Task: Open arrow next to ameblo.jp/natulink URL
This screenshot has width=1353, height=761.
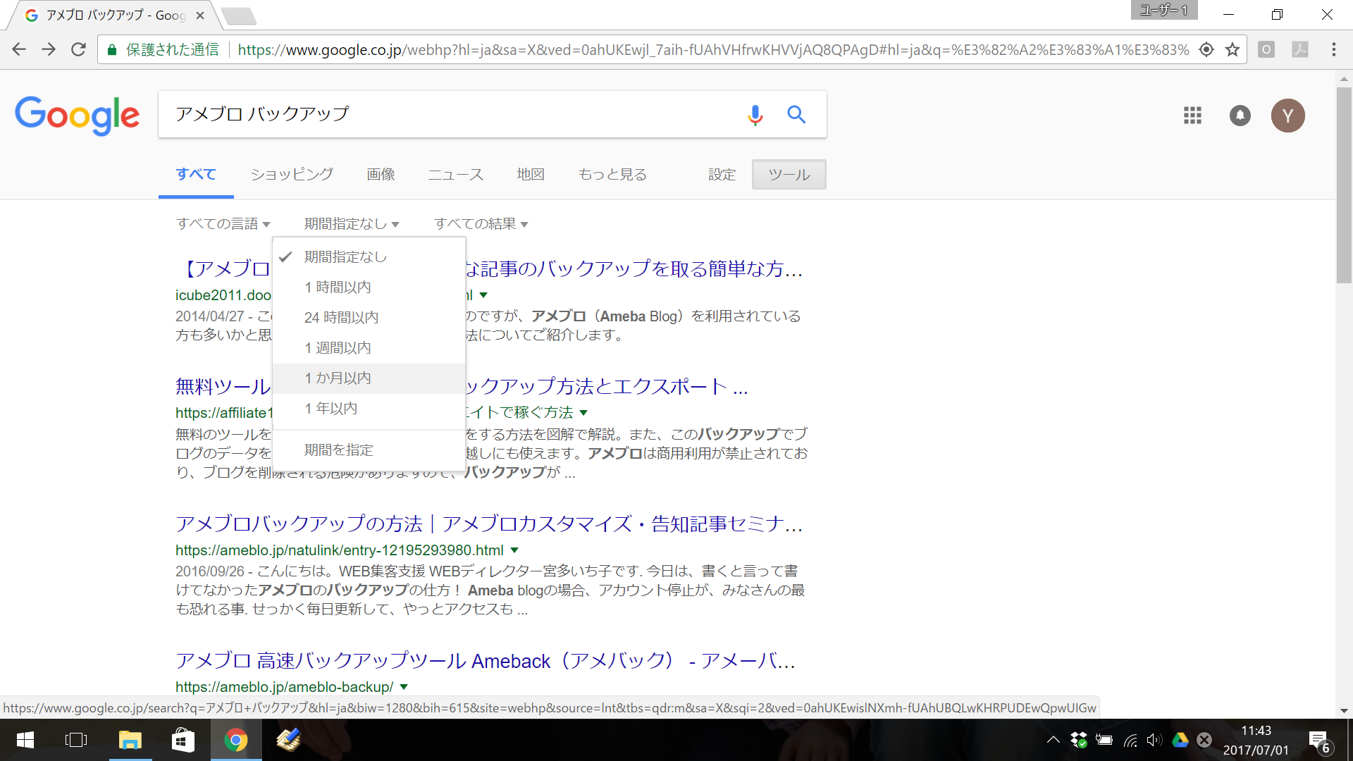Action: (x=514, y=550)
